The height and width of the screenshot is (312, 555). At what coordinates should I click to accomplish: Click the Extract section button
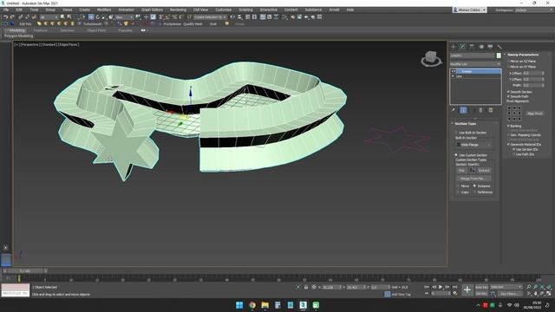coord(484,171)
